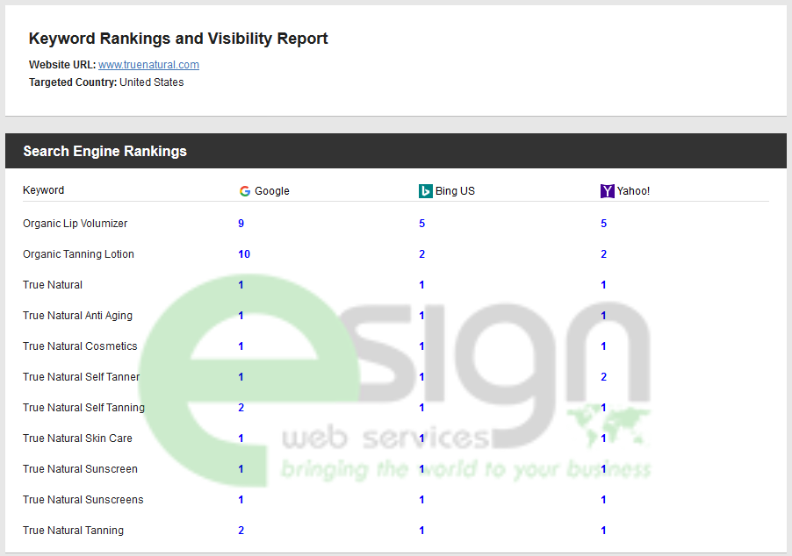The height and width of the screenshot is (556, 792).
Task: Click Google rank 2 for True Natural Self Tanning
Action: pos(241,408)
